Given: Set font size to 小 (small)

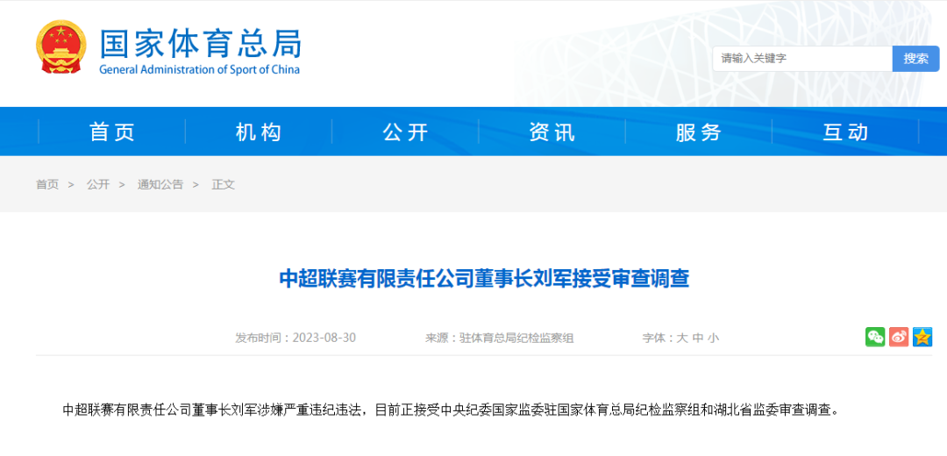Looking at the screenshot, I should point(713,338).
